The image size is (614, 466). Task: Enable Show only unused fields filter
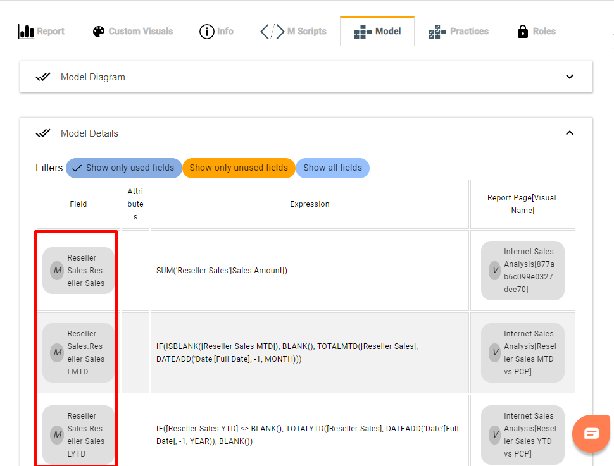click(x=239, y=168)
